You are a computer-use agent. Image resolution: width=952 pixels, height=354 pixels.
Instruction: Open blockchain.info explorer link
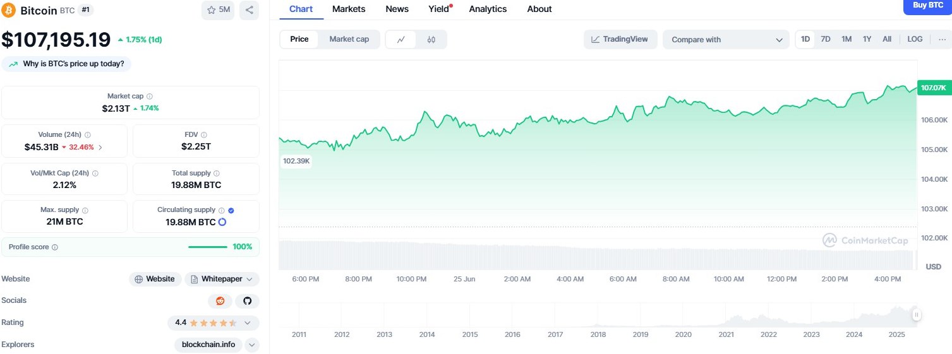pos(208,345)
